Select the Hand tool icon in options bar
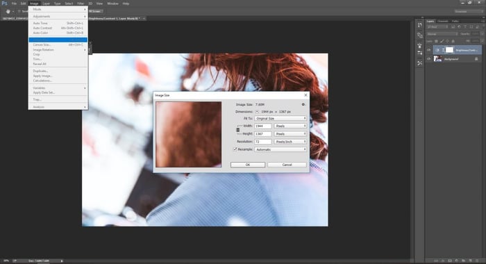 click(8, 12)
